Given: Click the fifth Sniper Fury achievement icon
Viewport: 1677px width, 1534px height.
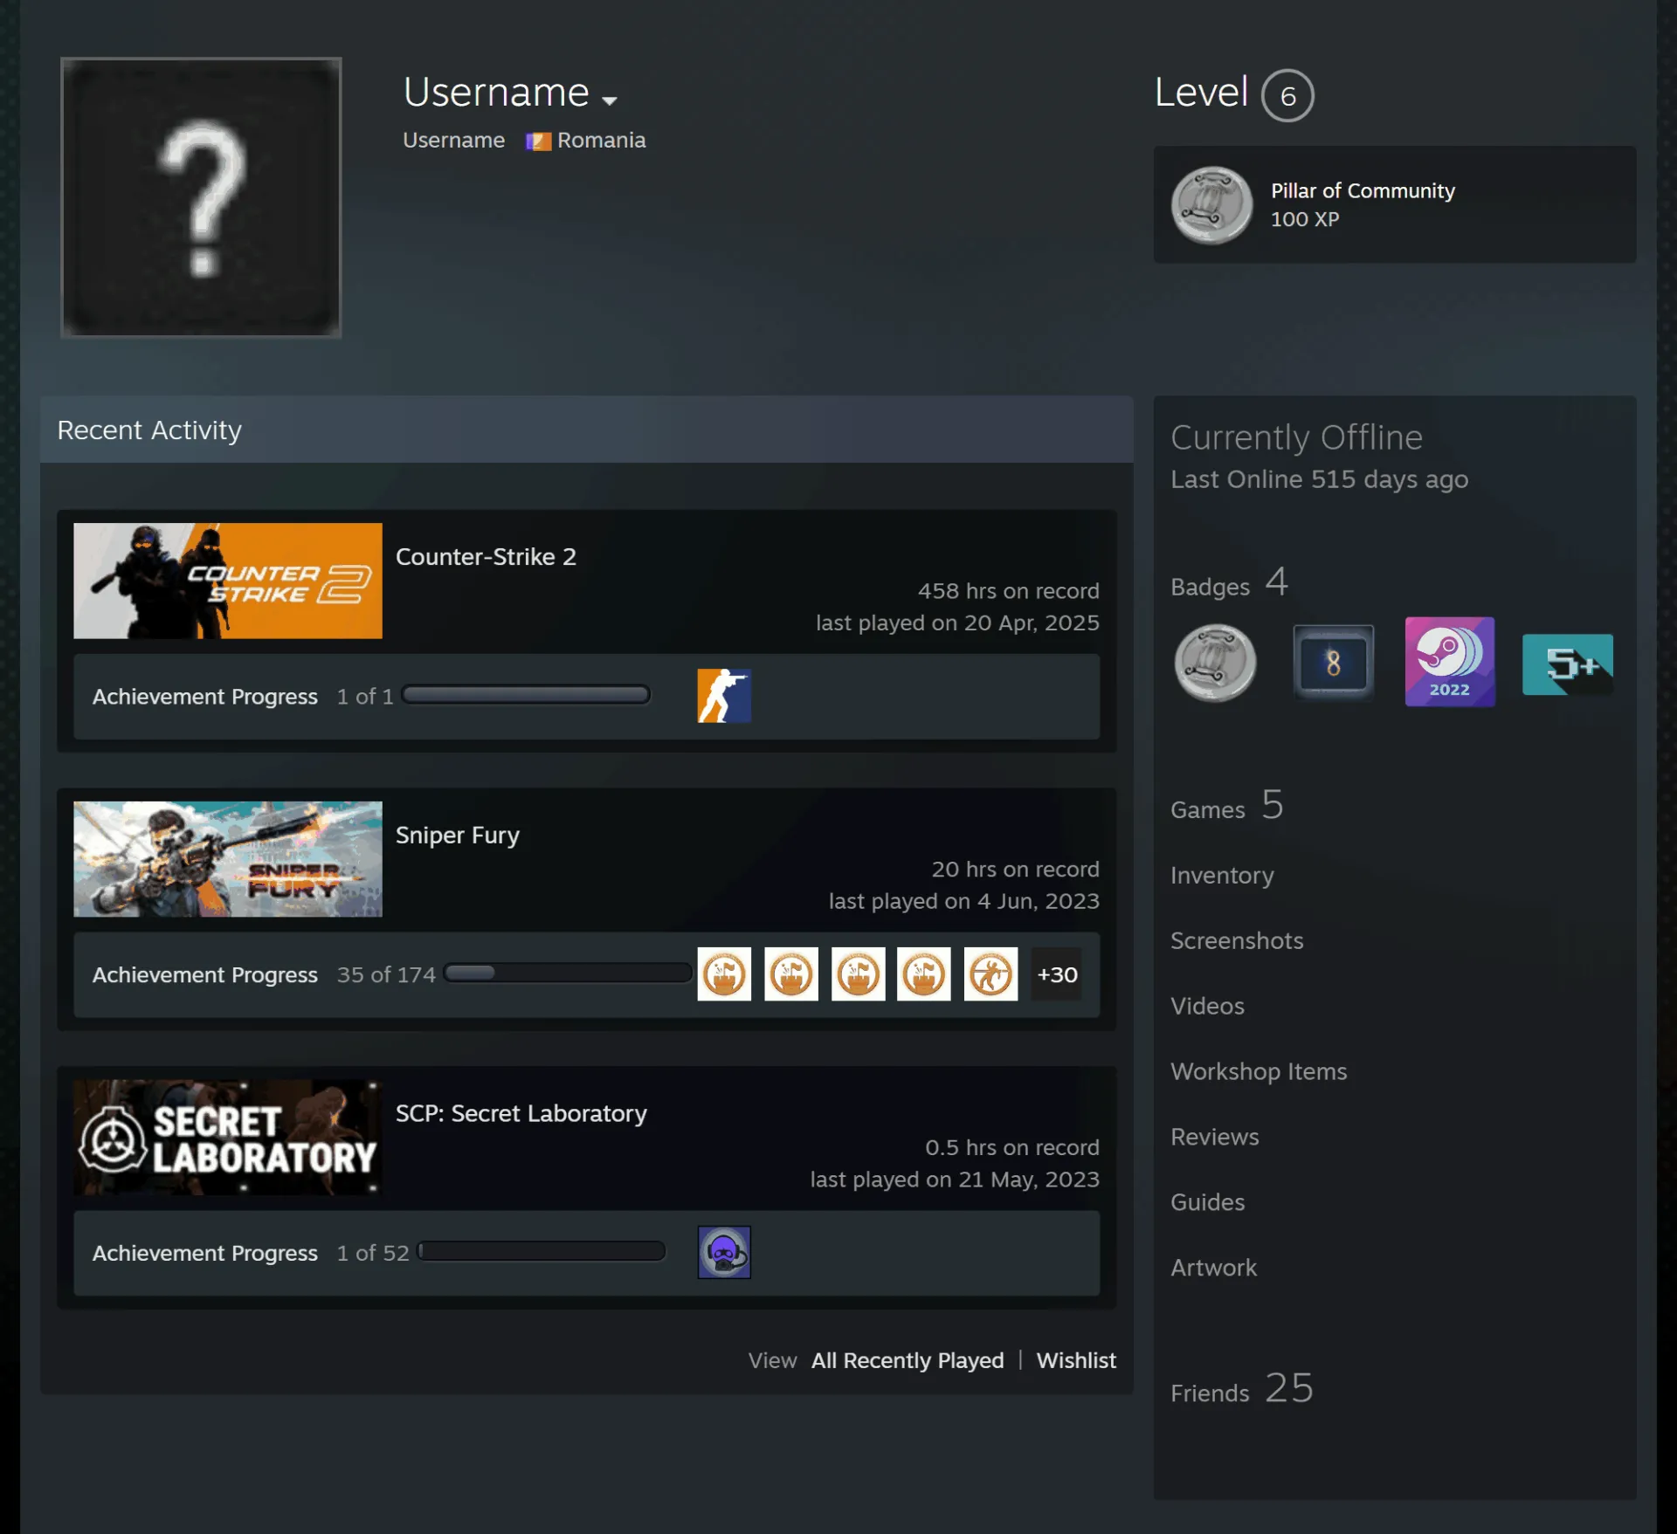Looking at the screenshot, I should coord(990,974).
